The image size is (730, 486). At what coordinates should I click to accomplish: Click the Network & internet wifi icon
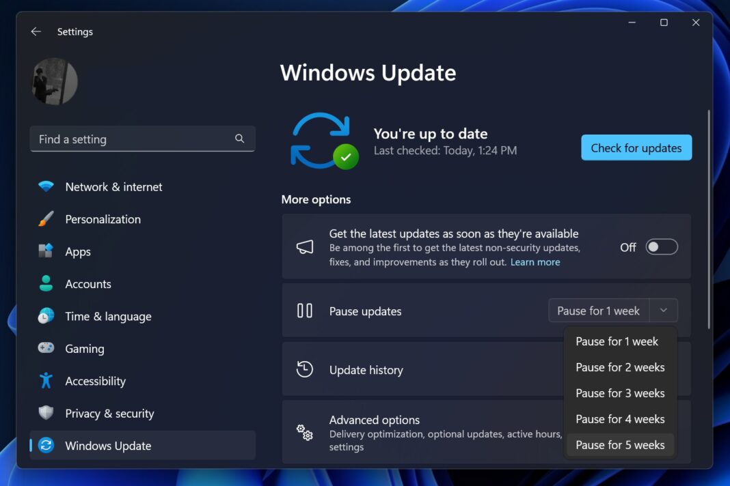(x=46, y=186)
